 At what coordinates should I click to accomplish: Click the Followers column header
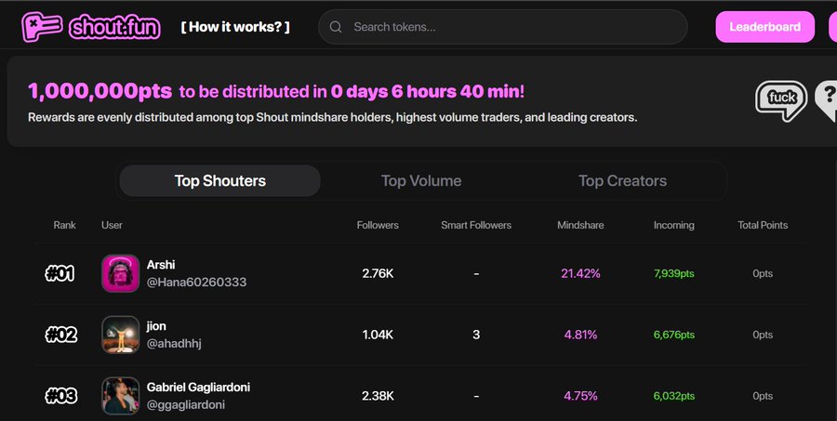pyautogui.click(x=378, y=225)
